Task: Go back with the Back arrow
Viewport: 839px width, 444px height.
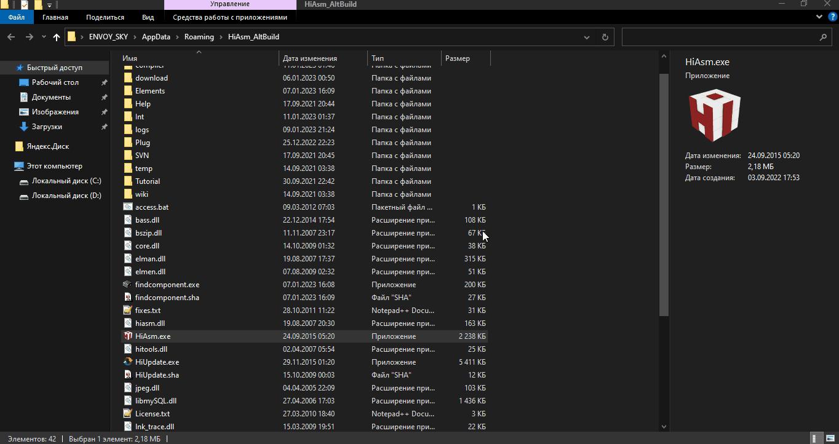Action: coord(11,37)
